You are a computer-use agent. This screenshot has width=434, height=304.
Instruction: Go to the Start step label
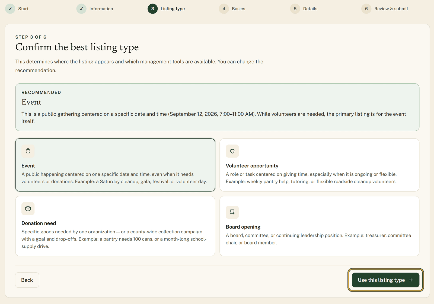coord(23,9)
